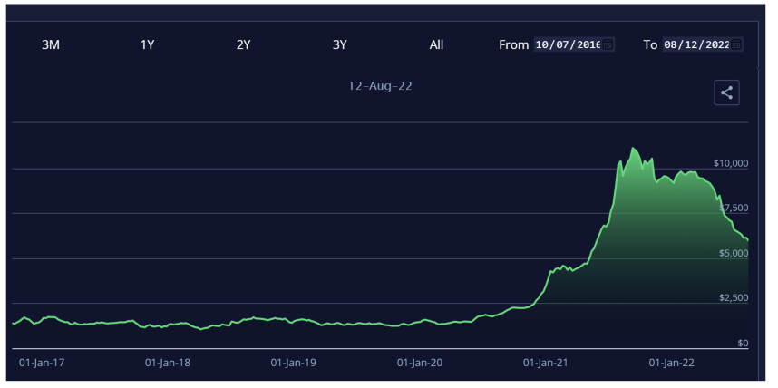Open the From date calendar picker icon
778x388 pixels.
point(608,44)
